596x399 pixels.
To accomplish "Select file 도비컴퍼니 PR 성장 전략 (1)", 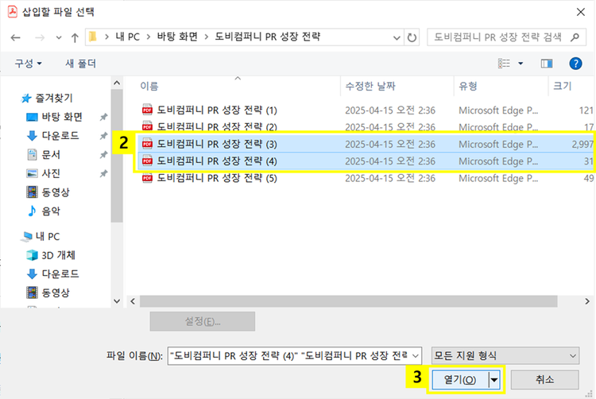I will pyautogui.click(x=367, y=110).
